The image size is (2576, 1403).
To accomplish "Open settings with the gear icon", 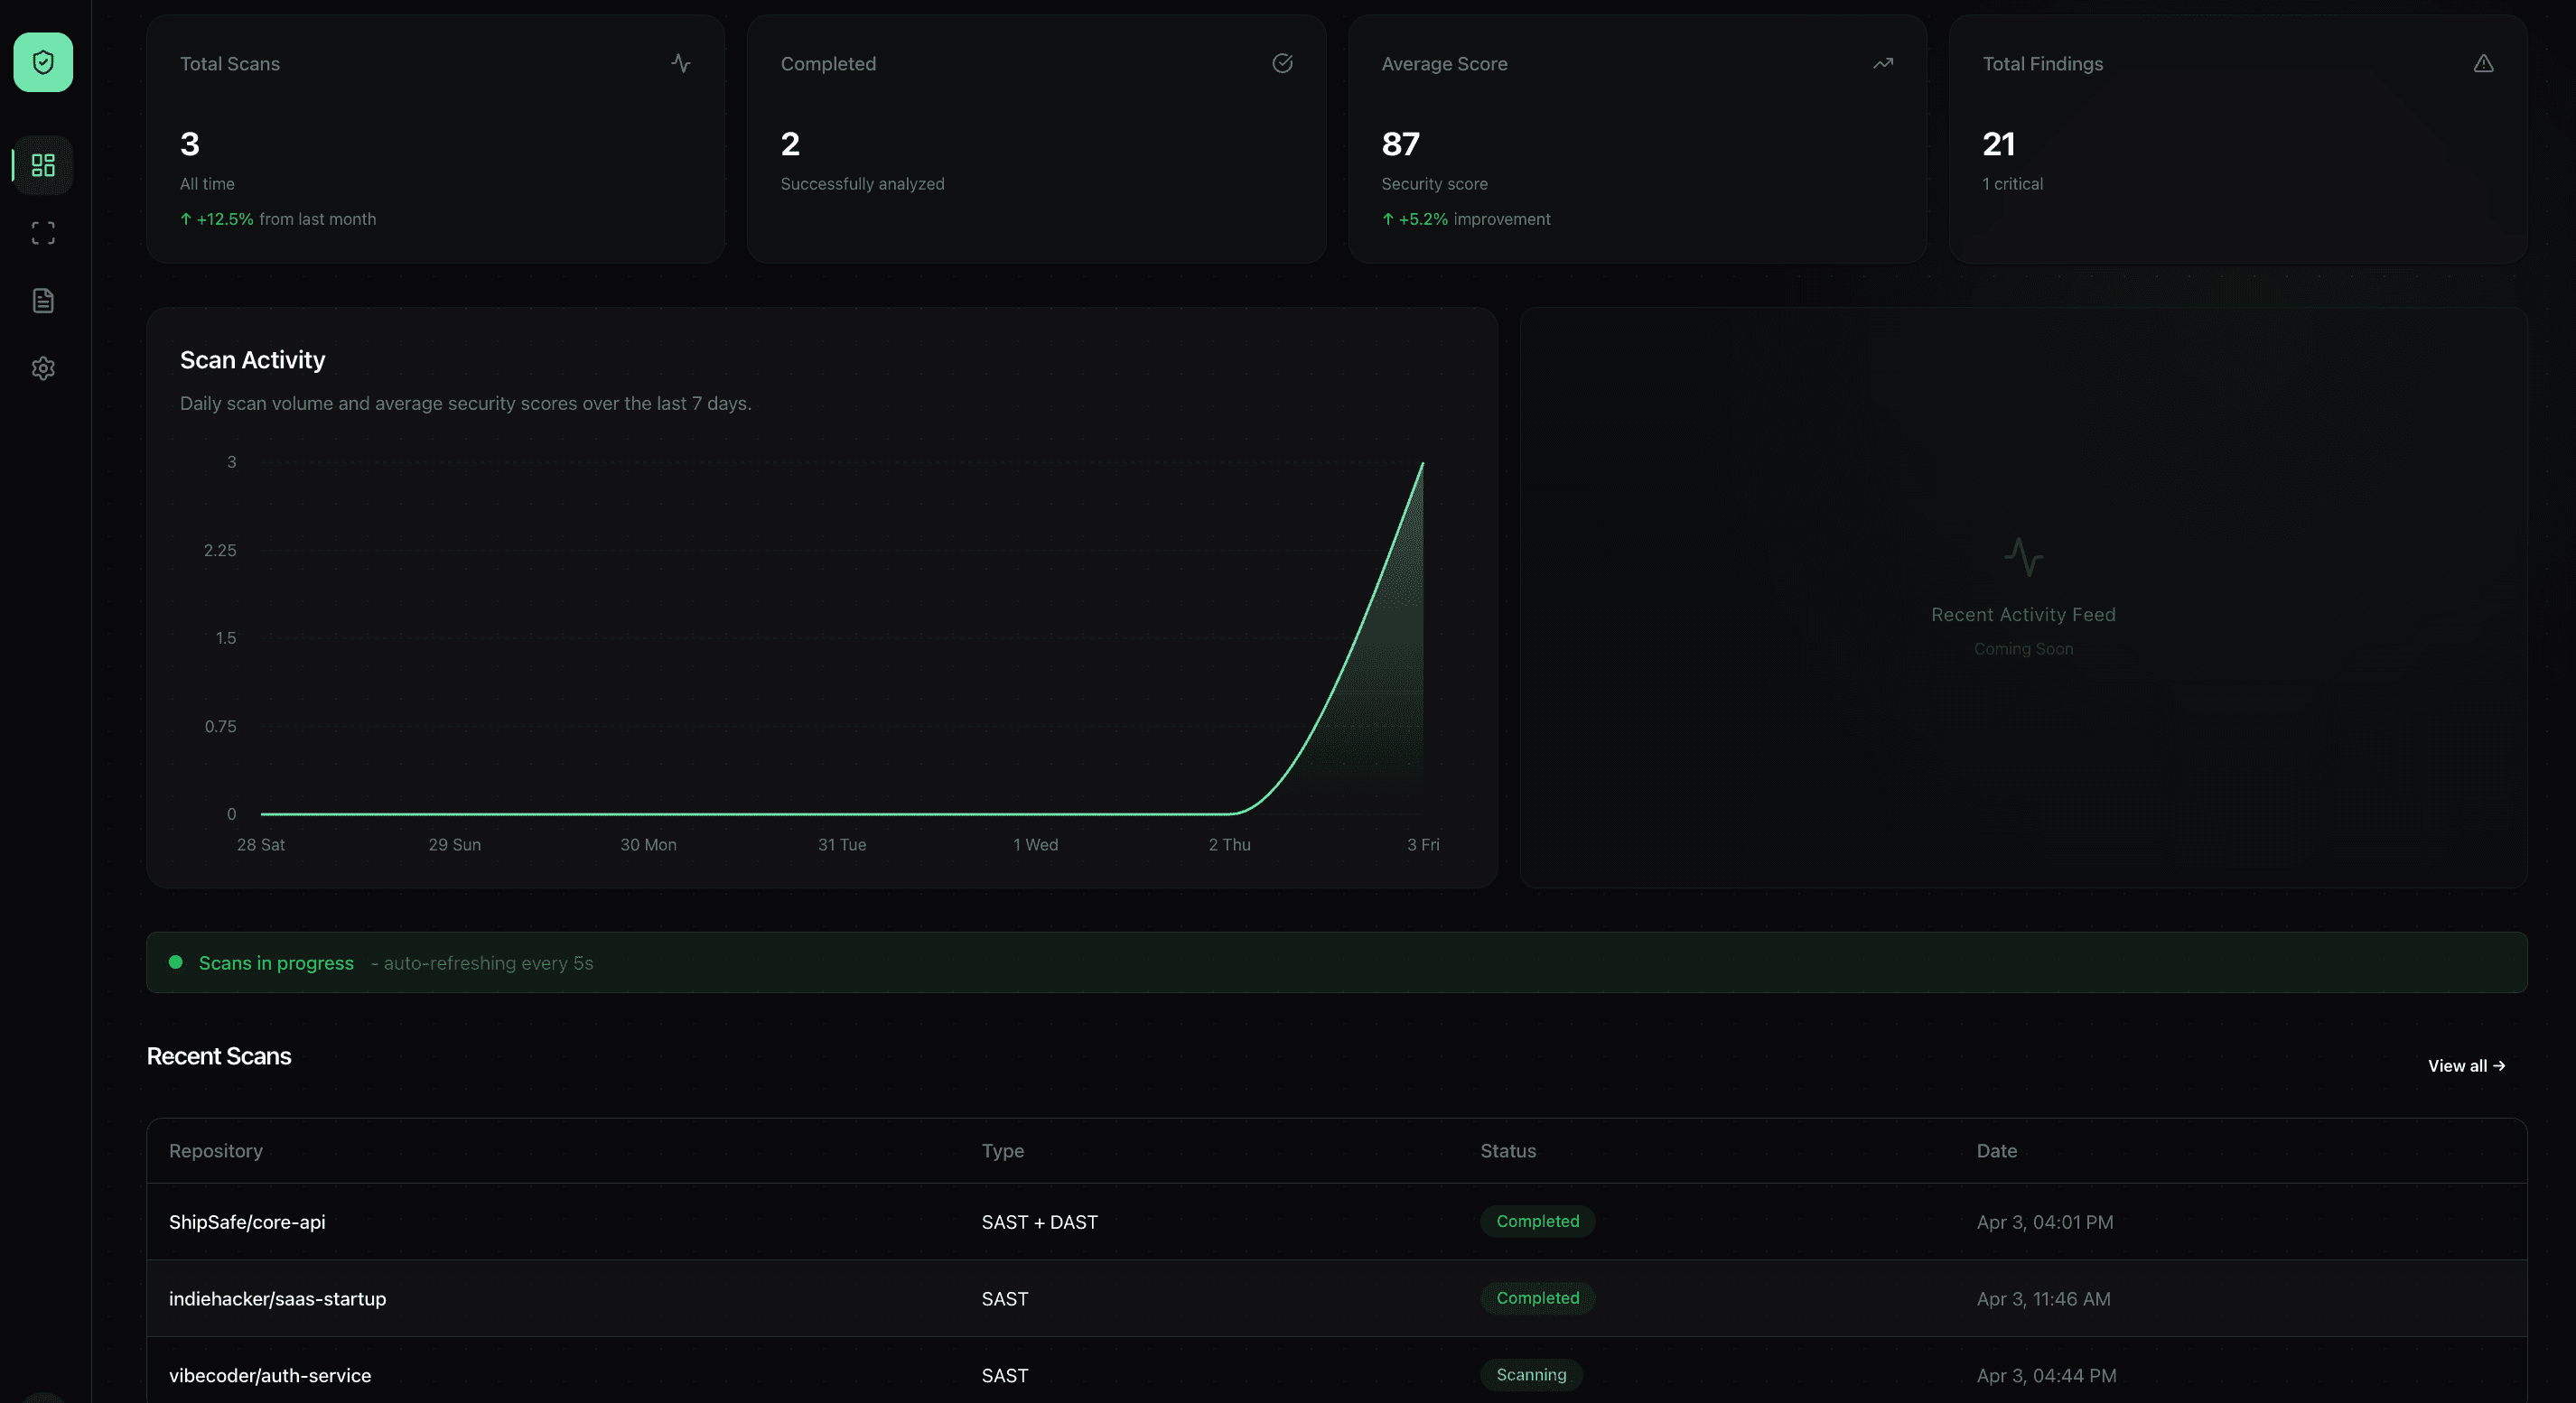I will point(43,367).
